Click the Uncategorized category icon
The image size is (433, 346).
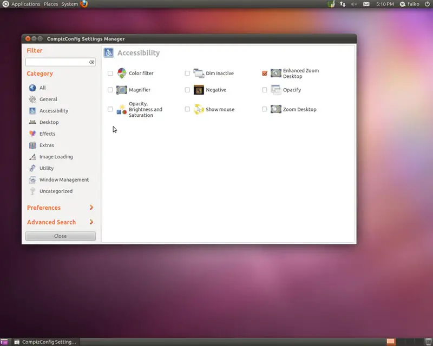[x=32, y=191]
